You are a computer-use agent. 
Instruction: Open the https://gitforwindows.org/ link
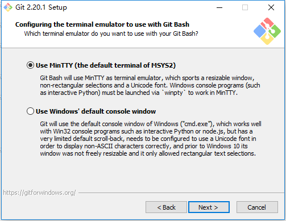39,193
